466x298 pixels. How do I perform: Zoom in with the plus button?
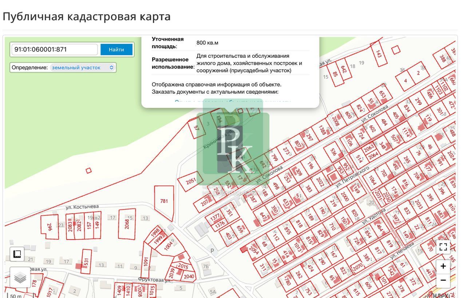point(443,266)
